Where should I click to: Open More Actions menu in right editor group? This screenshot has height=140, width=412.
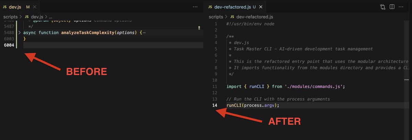[x=402, y=7]
